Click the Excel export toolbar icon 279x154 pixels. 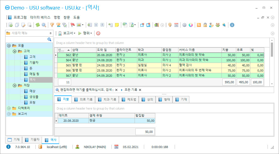[125, 25]
